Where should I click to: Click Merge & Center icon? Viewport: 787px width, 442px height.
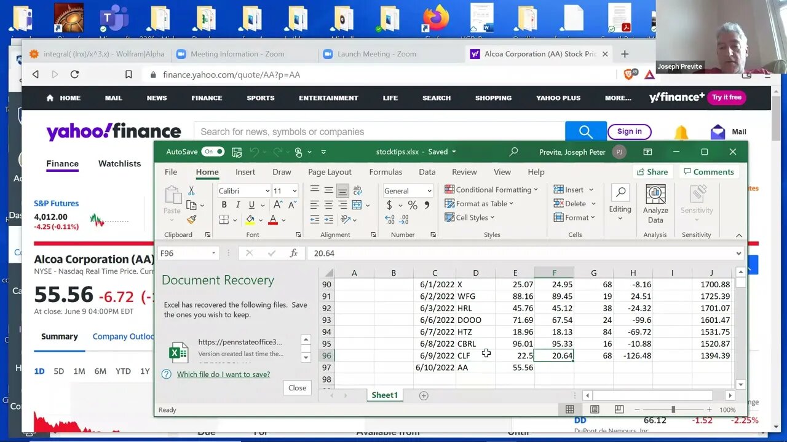pyautogui.click(x=358, y=205)
